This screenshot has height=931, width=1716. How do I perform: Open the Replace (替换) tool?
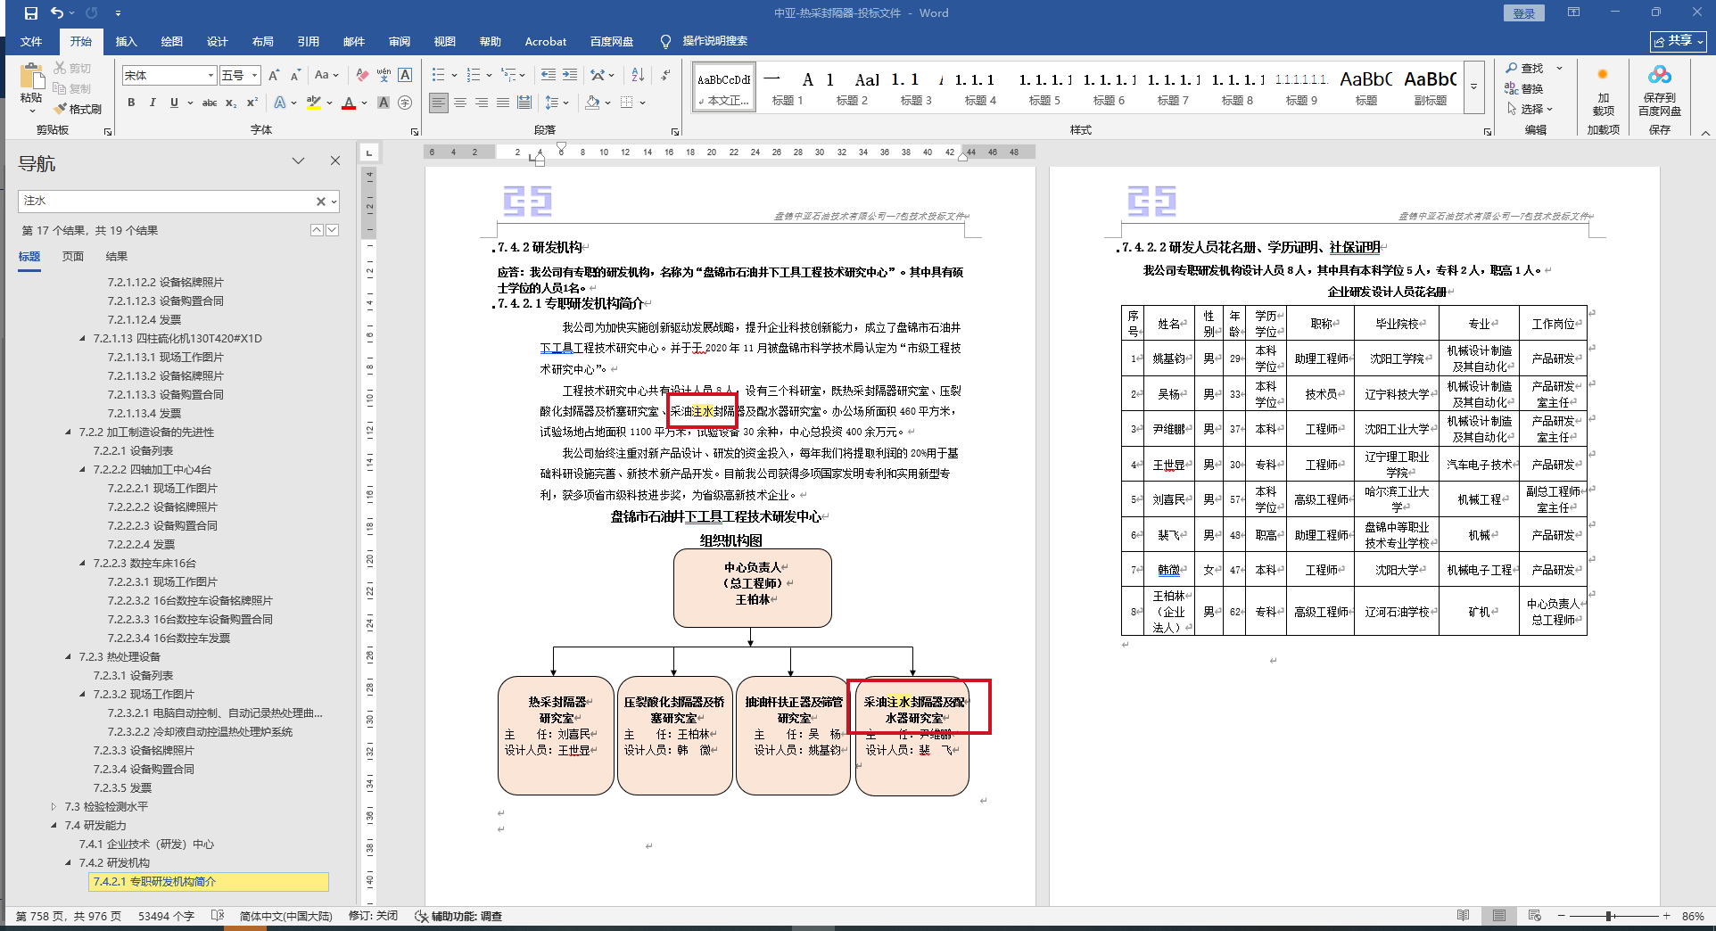(x=1524, y=88)
